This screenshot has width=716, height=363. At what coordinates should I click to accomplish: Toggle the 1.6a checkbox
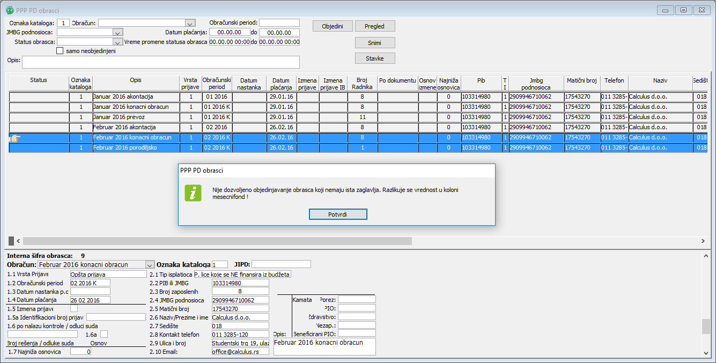coord(104,334)
